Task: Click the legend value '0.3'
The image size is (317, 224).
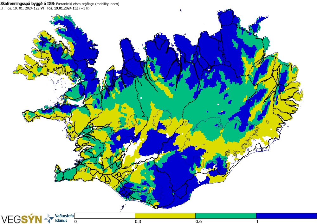Action: pyautogui.click(x=138, y=221)
